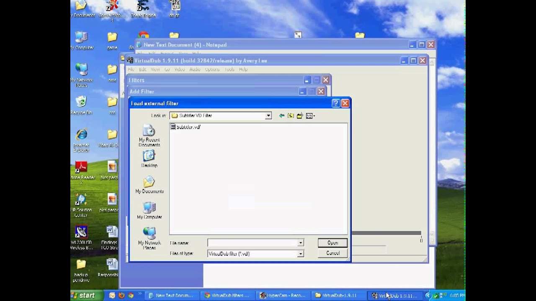Screen dimensions: 536x301
Task: Switch to VirtualDub-1.9.11 folder taskbar button
Action: [338, 296]
